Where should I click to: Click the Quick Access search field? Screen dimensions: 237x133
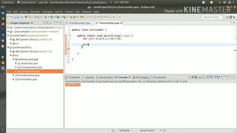click(212, 17)
